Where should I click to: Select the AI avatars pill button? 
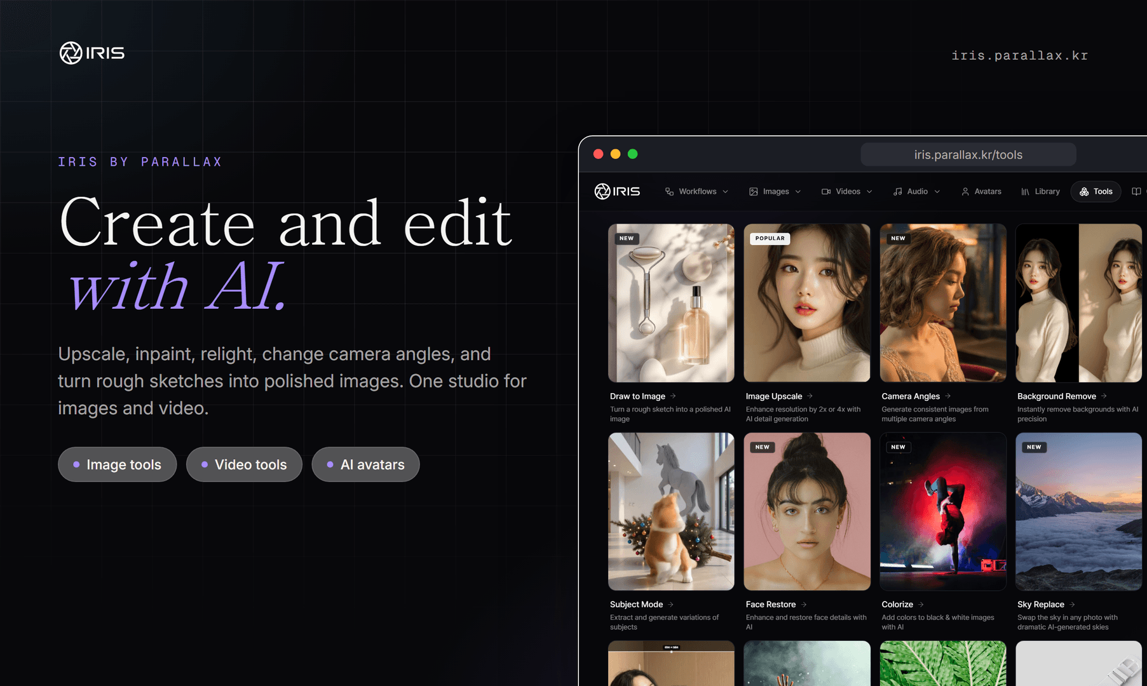point(365,464)
